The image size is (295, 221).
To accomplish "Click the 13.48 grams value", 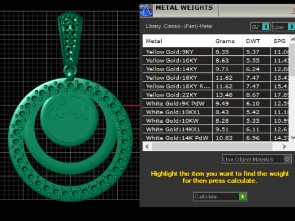I will coord(224,95).
